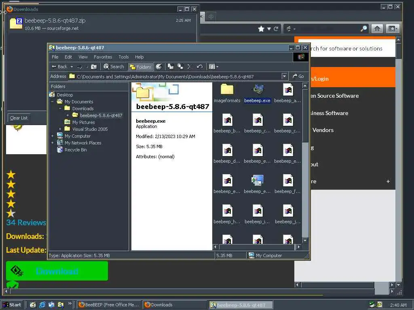Click the file list scroll right arrow
The image size is (414, 310).
[299, 247]
